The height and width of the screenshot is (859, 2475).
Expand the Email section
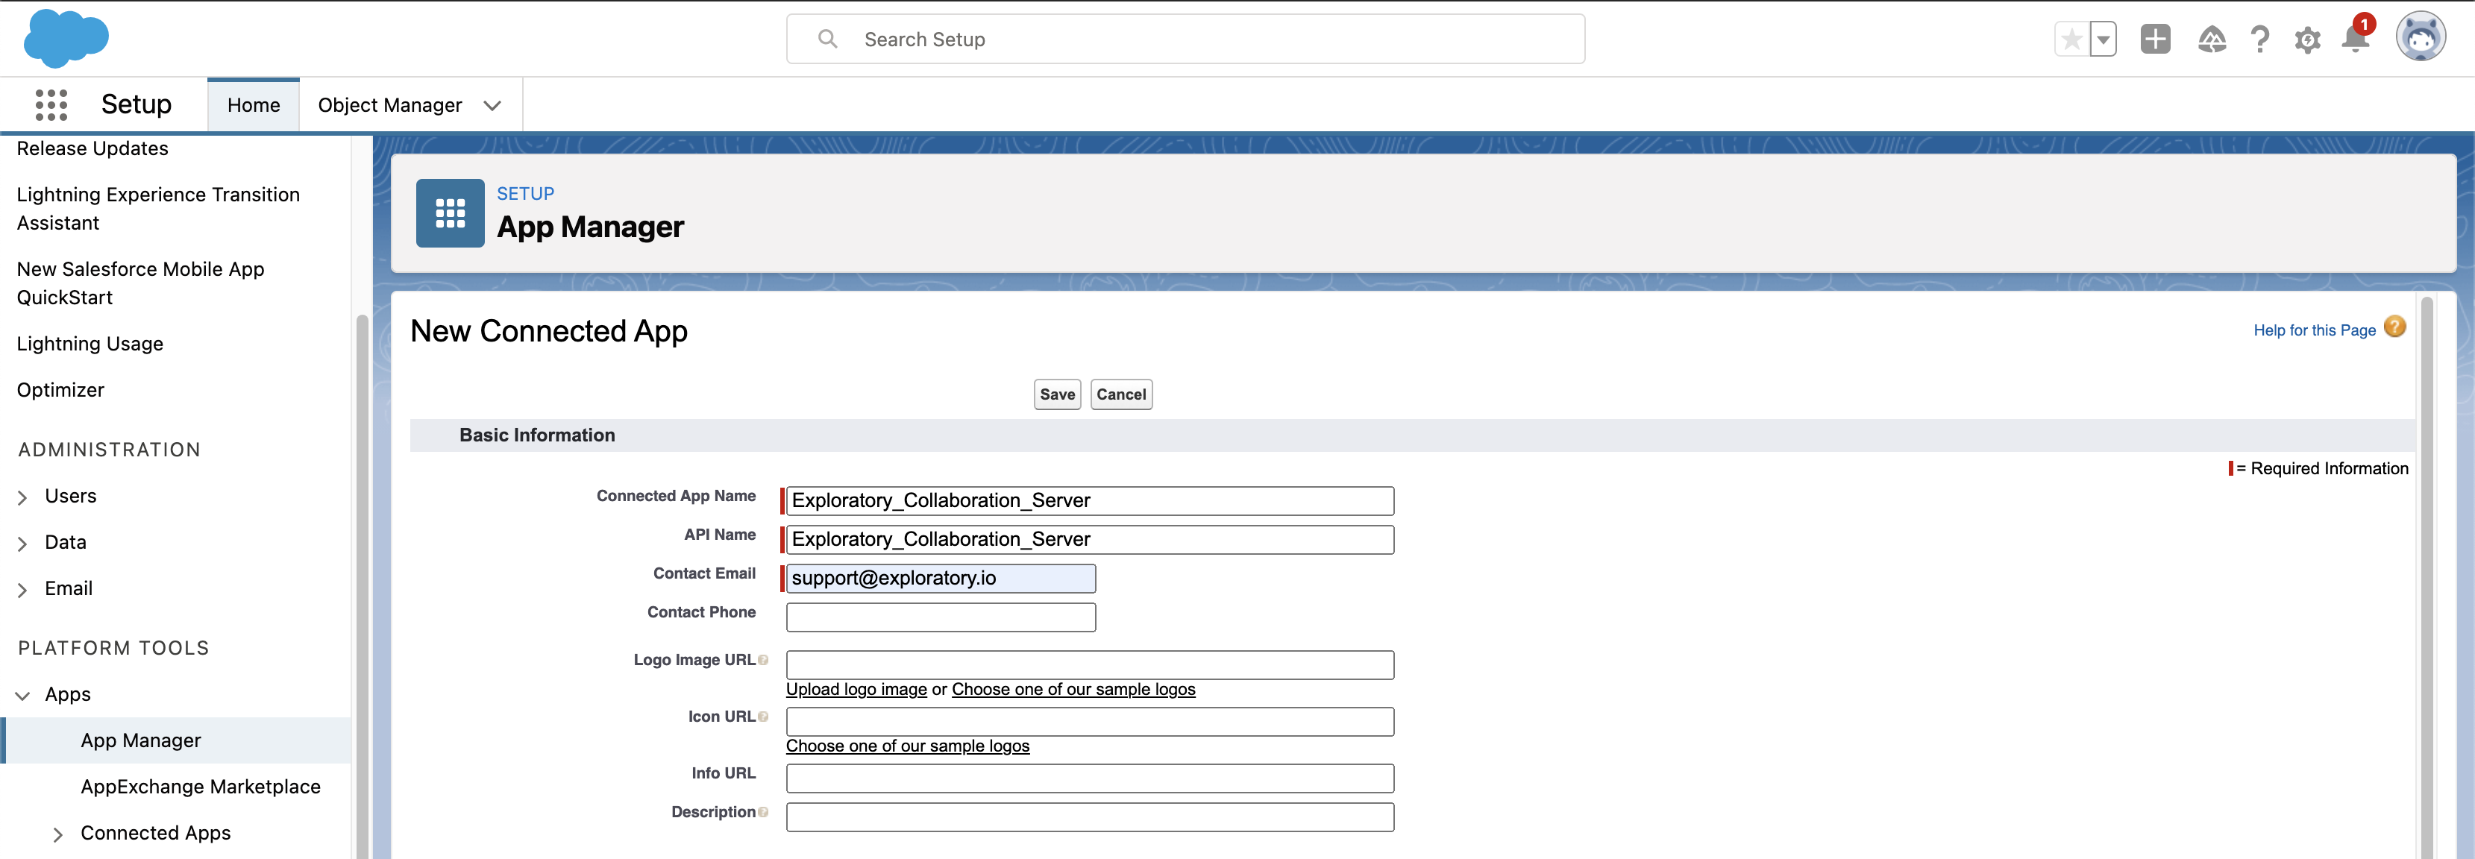[23, 589]
